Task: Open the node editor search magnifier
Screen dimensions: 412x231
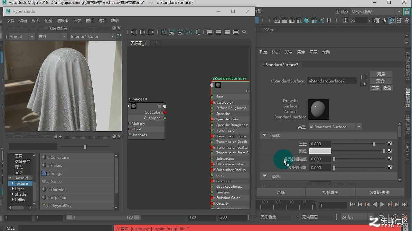Action: point(245,32)
